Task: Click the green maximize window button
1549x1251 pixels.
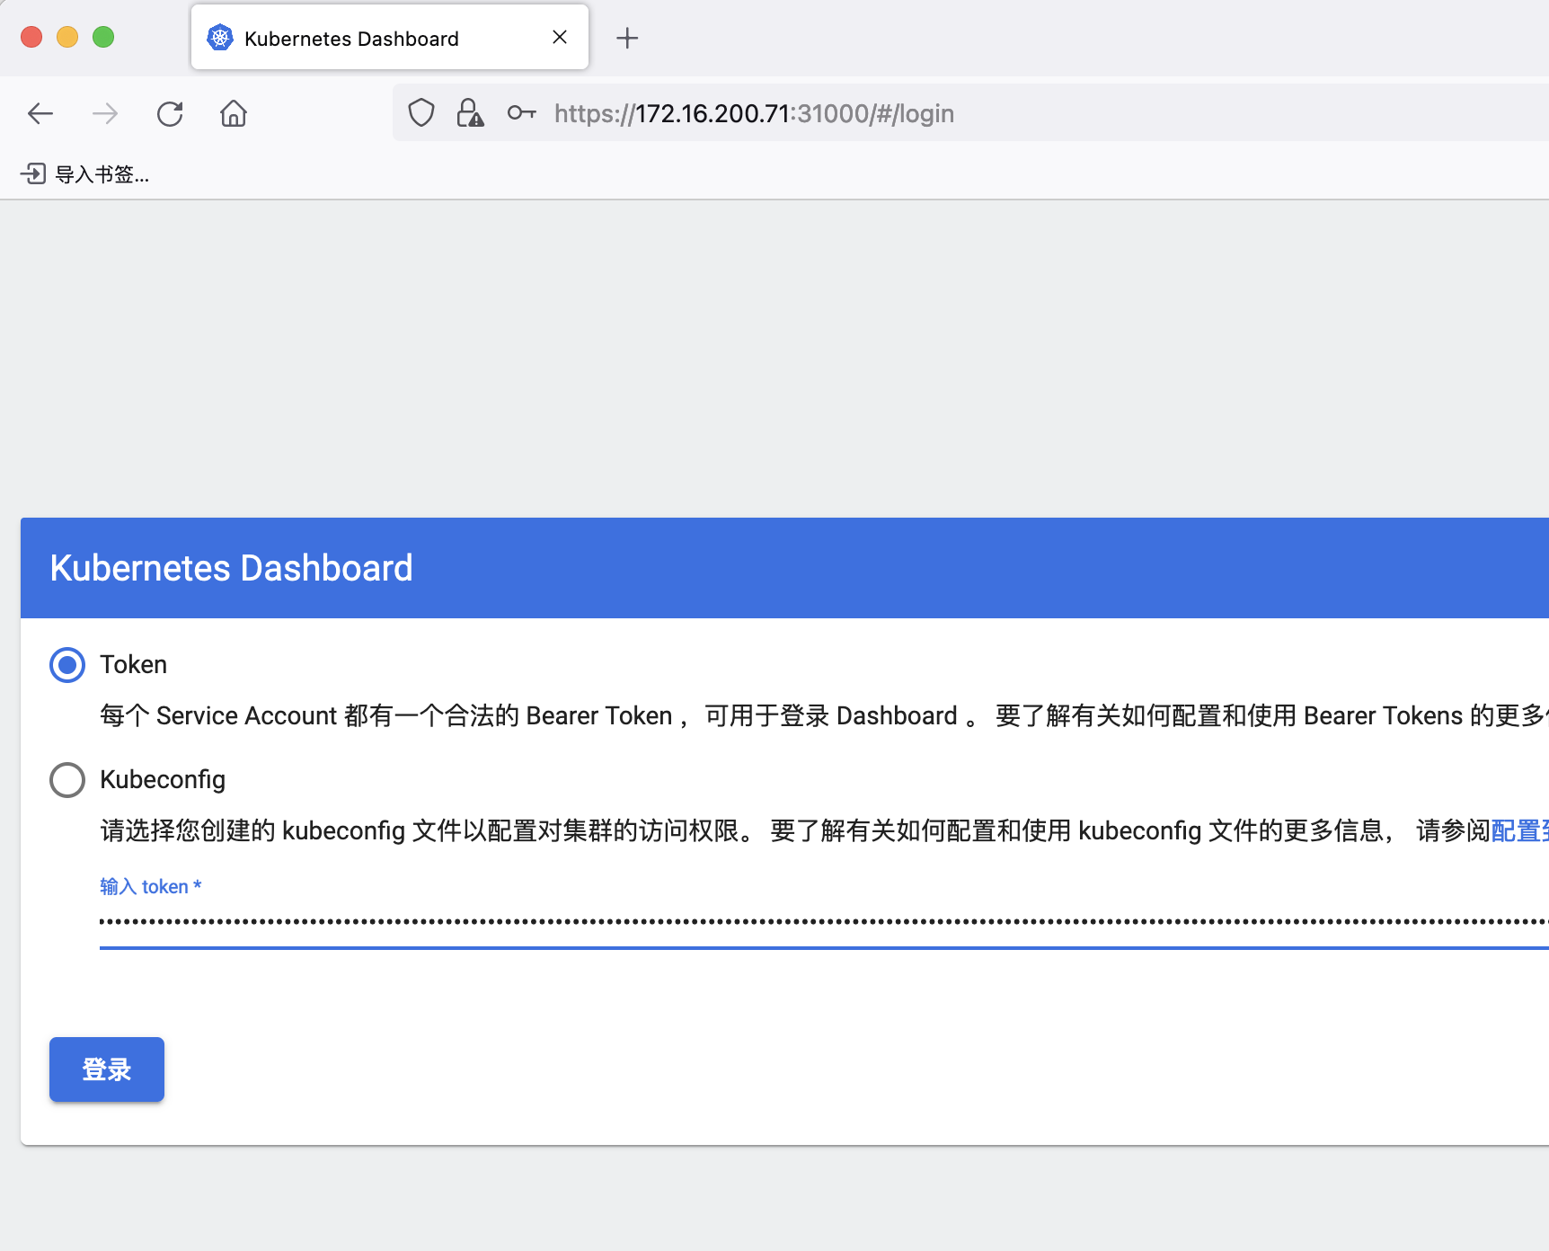Action: (x=103, y=37)
